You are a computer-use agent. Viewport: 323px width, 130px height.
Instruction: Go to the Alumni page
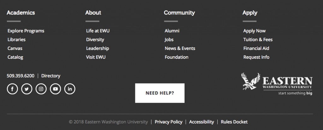pos(172,31)
